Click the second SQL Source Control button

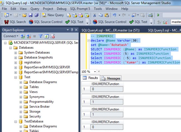(x=109, y=22)
